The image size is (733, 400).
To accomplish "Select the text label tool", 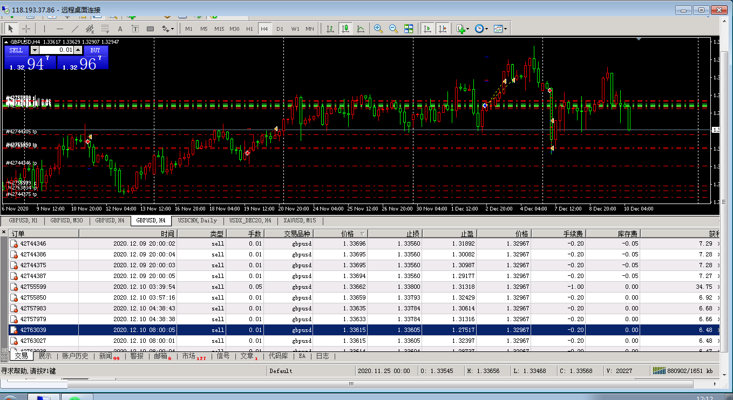I will (135, 29).
